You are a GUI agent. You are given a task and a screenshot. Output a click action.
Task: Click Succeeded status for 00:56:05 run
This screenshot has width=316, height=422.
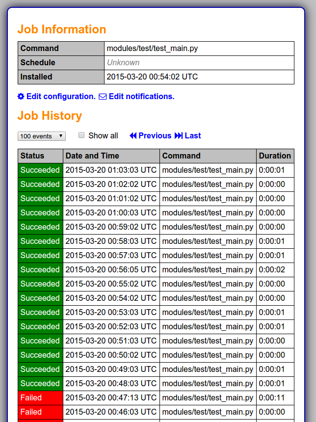tap(40, 270)
